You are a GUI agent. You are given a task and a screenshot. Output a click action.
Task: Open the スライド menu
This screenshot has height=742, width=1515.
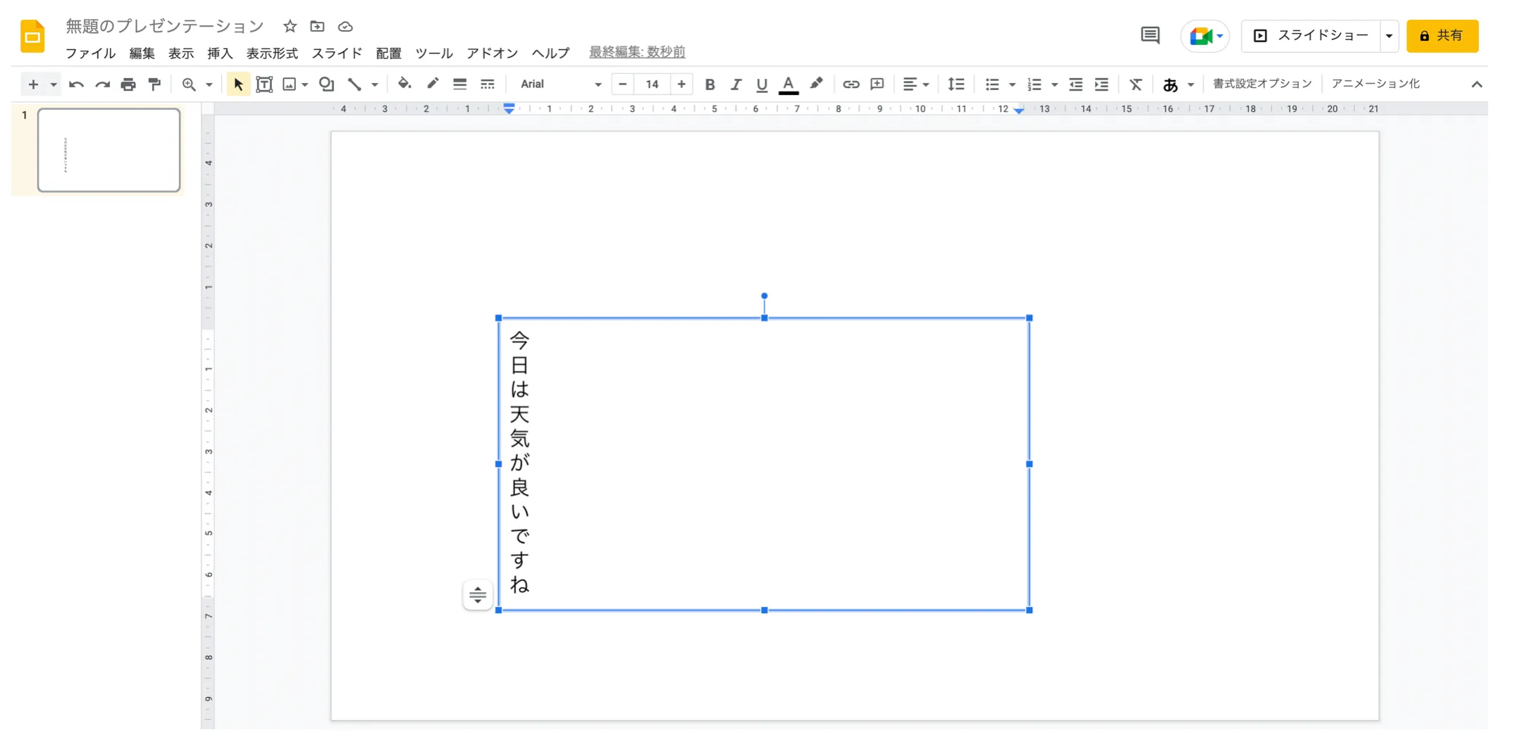[x=337, y=53]
